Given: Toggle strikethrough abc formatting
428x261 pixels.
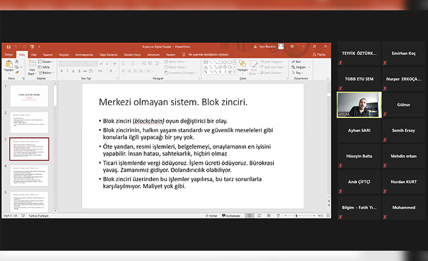Looking at the screenshot, I should coord(85,71).
